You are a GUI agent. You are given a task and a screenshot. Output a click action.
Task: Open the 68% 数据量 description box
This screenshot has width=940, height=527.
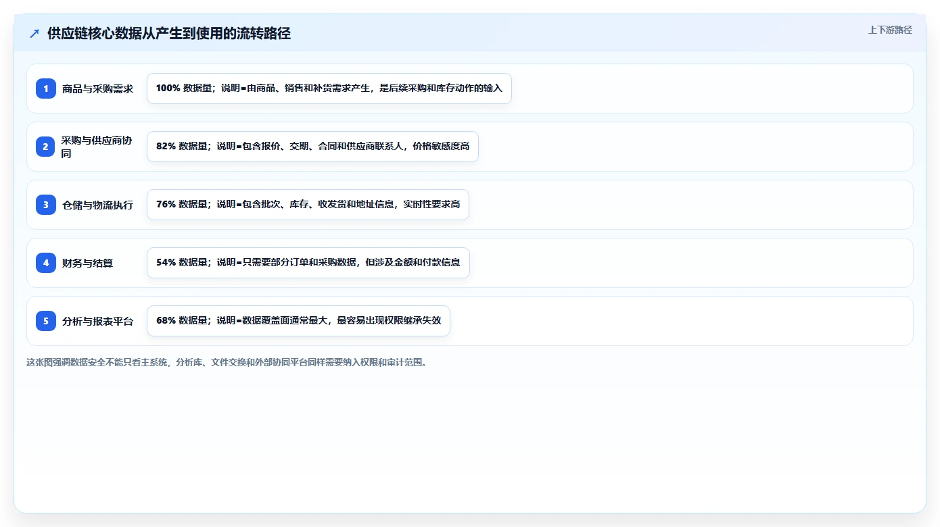pos(298,321)
